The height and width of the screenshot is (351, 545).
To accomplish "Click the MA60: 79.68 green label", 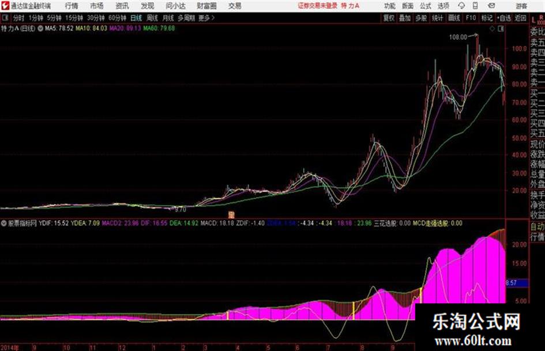I will (159, 28).
